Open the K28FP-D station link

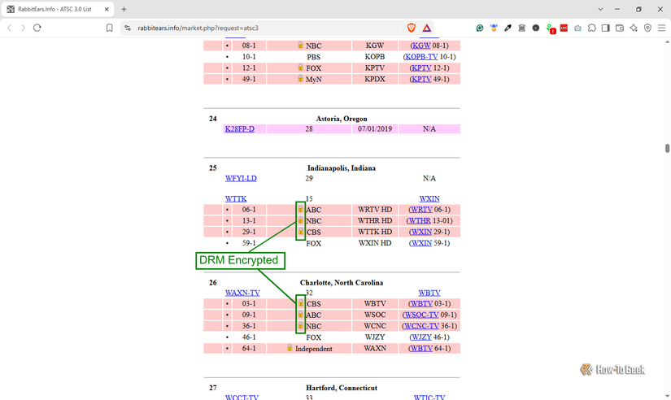click(240, 128)
